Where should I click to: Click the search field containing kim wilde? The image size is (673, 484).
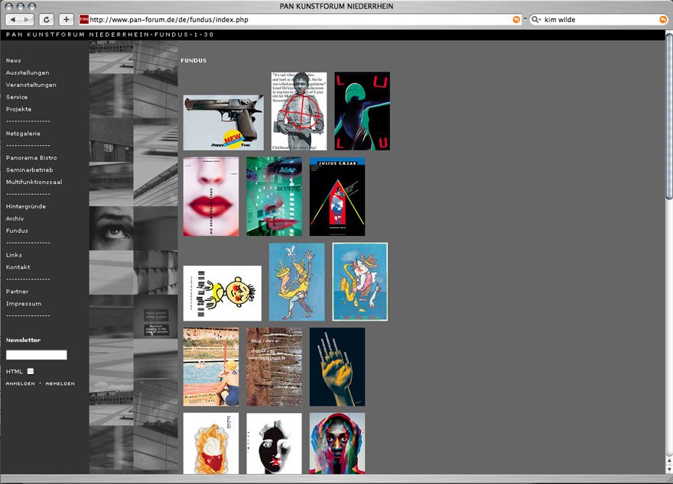pyautogui.click(x=599, y=20)
